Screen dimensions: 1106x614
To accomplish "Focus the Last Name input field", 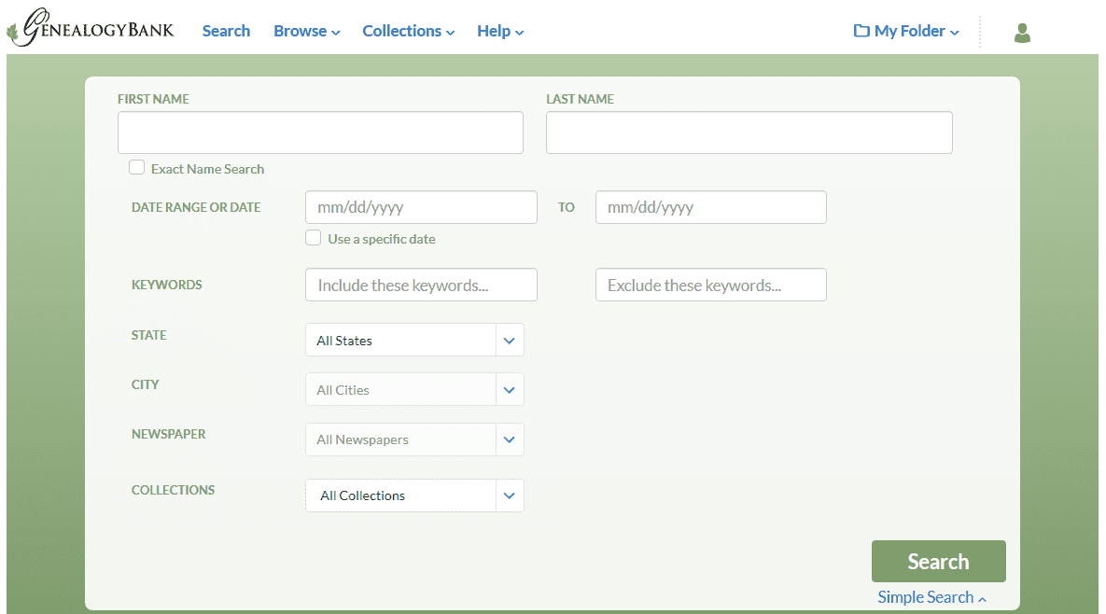I will pyautogui.click(x=749, y=133).
